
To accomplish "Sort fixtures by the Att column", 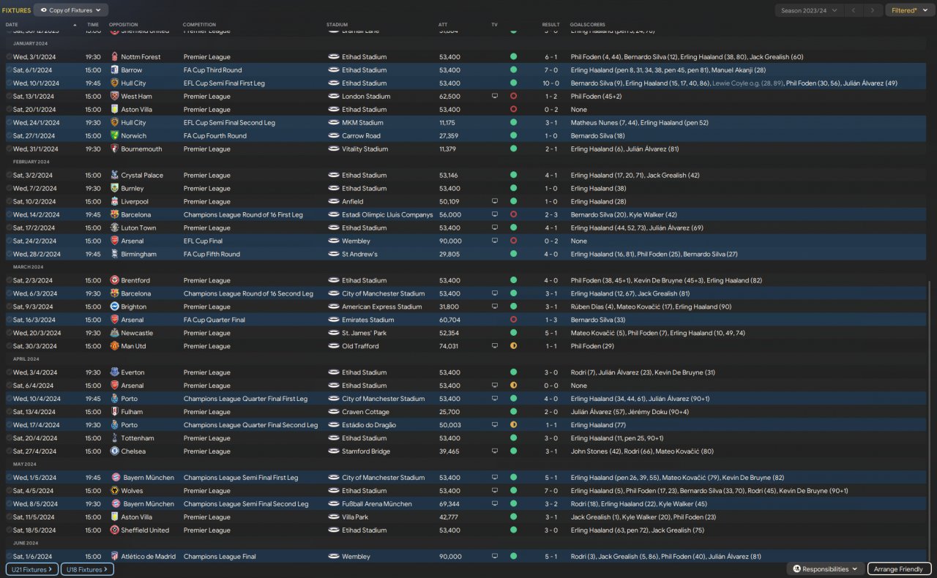I will pos(443,25).
